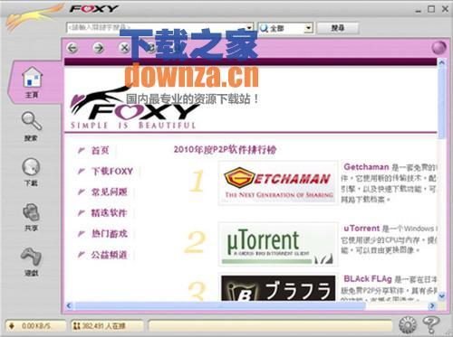Minimize the Foxy window
The width and height of the screenshot is (453, 337).
pyautogui.click(x=419, y=11)
